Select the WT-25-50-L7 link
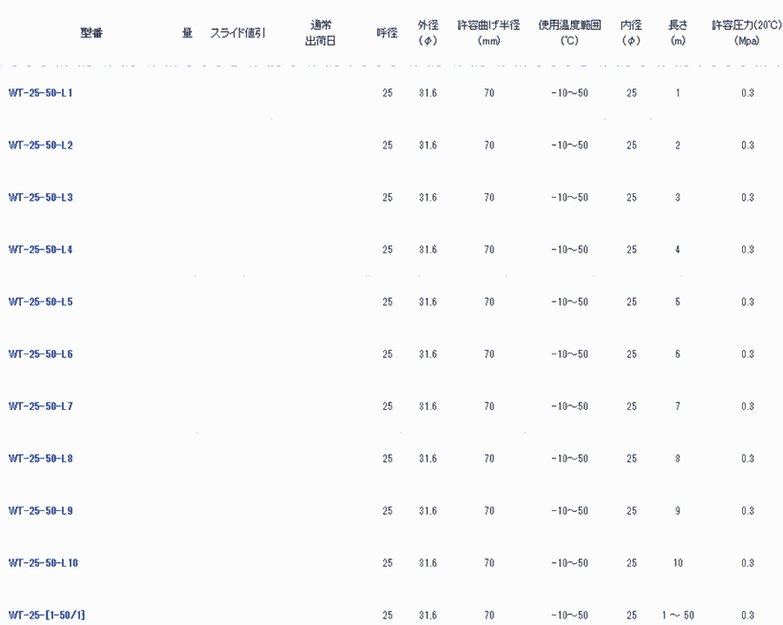783x625 pixels. pos(41,405)
